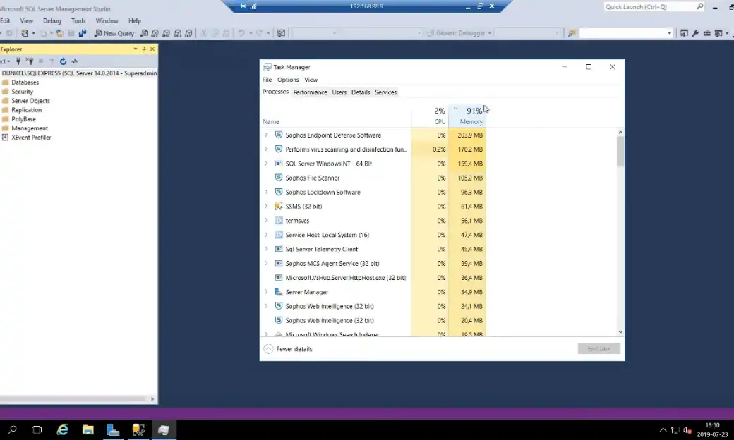This screenshot has width=734, height=440.
Task: Select the Security folder in Object Explorer
Action: [x=22, y=92]
